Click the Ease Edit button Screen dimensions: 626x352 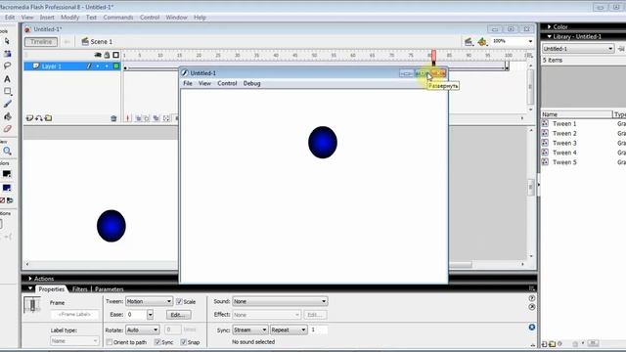pyautogui.click(x=178, y=315)
